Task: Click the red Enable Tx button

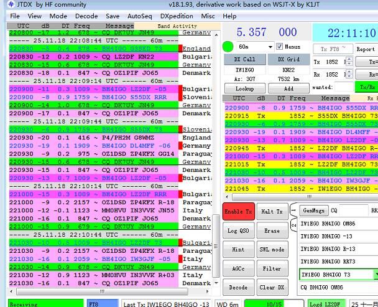Action: pos(238,211)
